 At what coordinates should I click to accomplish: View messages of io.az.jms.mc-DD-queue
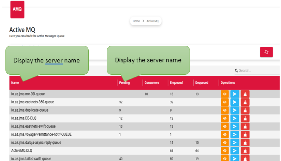tap(225, 94)
